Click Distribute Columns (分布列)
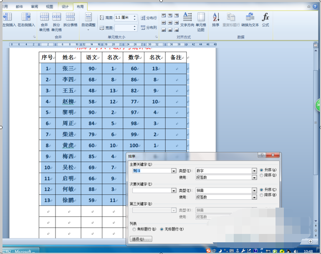This screenshot has height=254, width=321. click(x=149, y=28)
